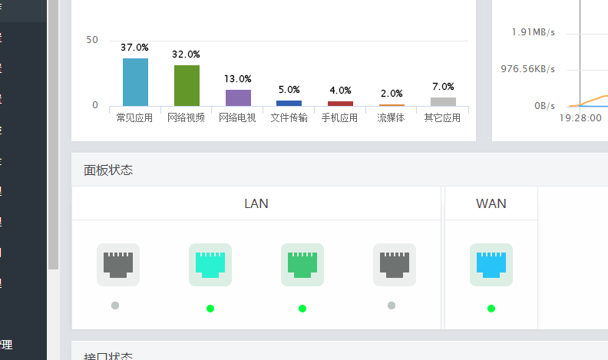Click the 面板状态 panel header
Viewport: 608px width, 360px height.
[339, 170]
